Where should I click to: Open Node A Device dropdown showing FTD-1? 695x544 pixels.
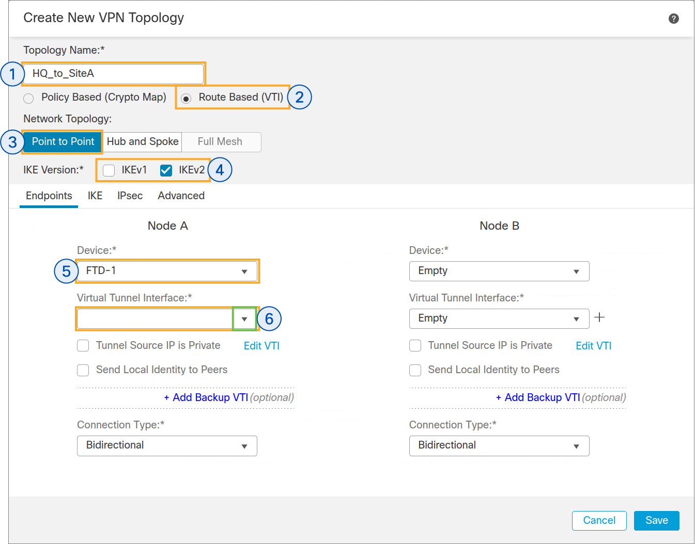[167, 271]
